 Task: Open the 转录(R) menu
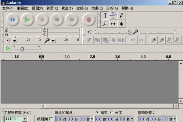52,8
